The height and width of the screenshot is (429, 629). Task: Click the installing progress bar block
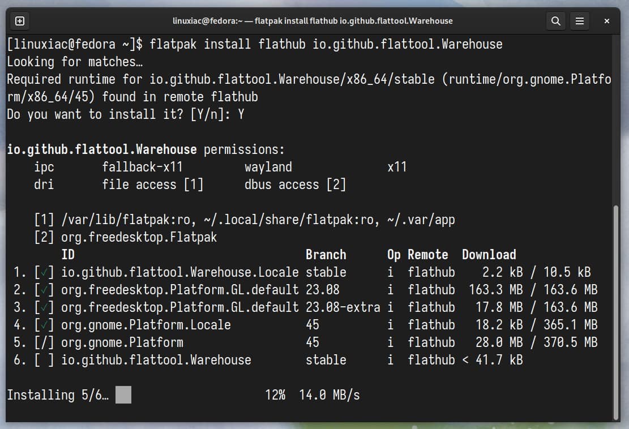point(123,395)
